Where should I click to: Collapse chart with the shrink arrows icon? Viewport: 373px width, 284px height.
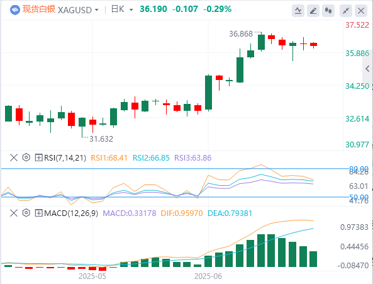tap(346, 11)
